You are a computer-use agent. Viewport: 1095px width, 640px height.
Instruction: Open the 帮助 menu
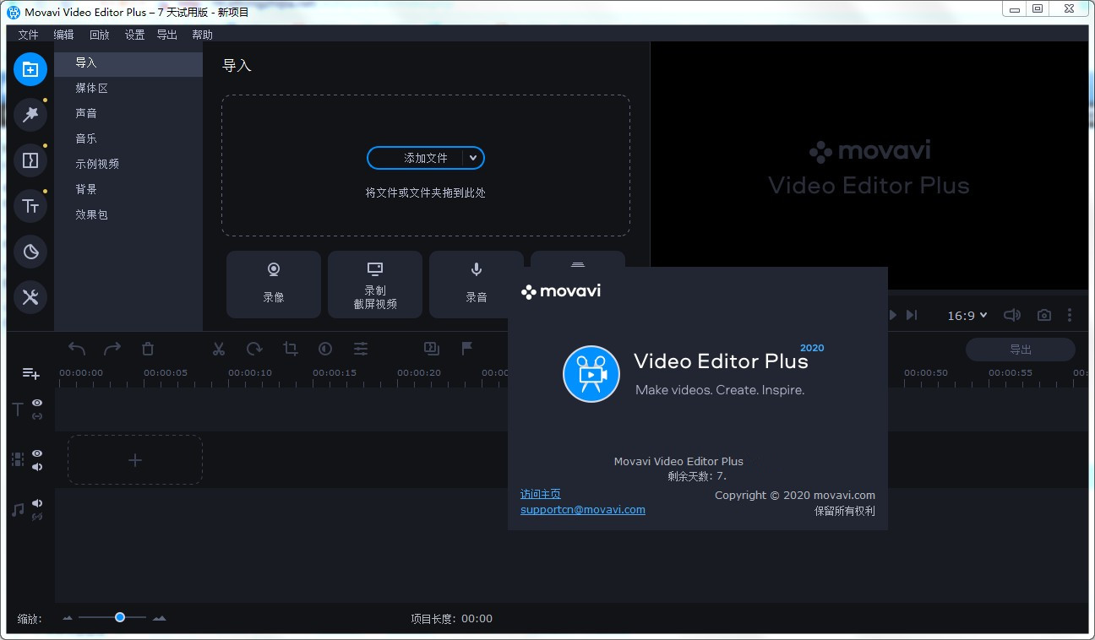pyautogui.click(x=202, y=35)
